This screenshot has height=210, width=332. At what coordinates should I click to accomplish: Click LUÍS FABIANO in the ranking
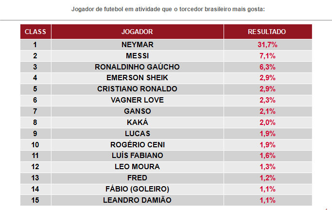[x=137, y=156]
